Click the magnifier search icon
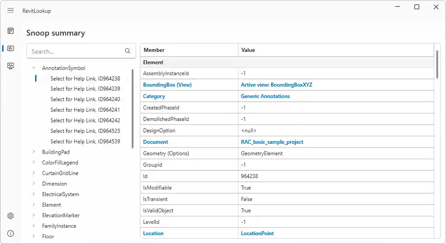This screenshot has width=446, height=244. tap(128, 51)
